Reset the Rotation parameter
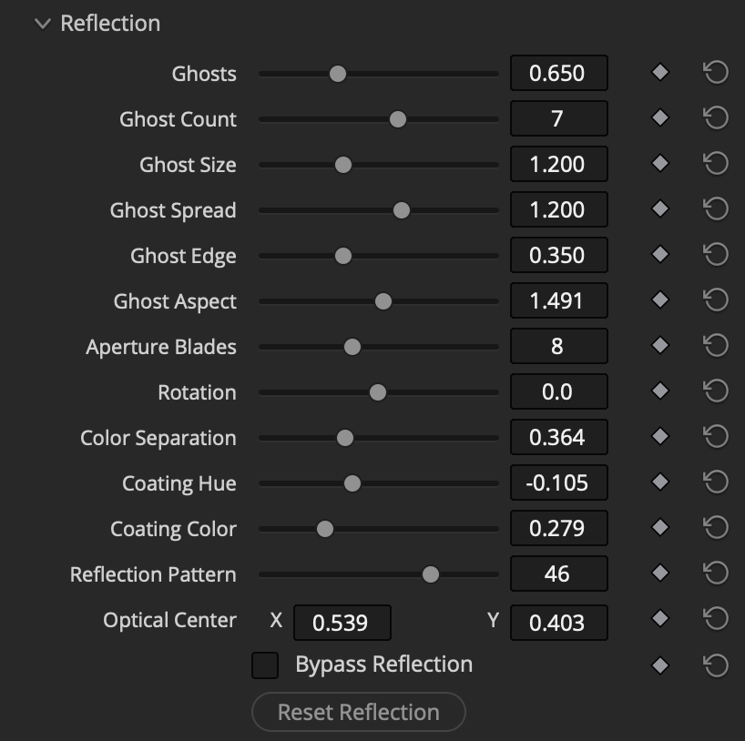The width and height of the screenshot is (745, 741). (716, 391)
